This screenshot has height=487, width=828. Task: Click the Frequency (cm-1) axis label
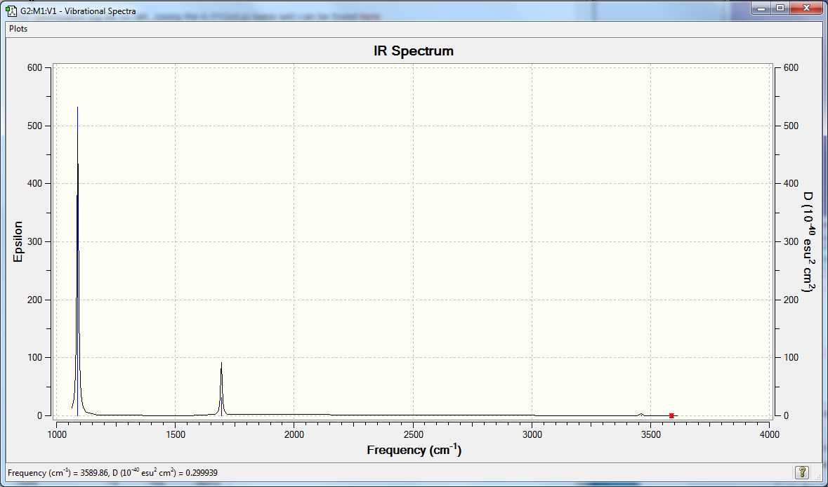414,450
